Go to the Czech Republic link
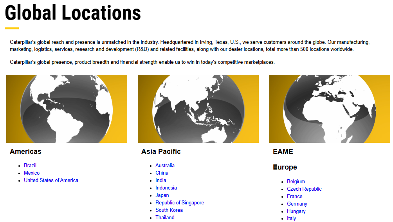Screen dimensions: 393x222 click(x=304, y=189)
